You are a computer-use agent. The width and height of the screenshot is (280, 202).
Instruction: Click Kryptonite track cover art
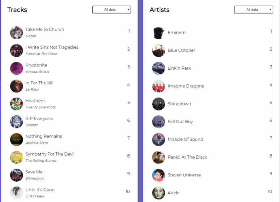coord(16,68)
